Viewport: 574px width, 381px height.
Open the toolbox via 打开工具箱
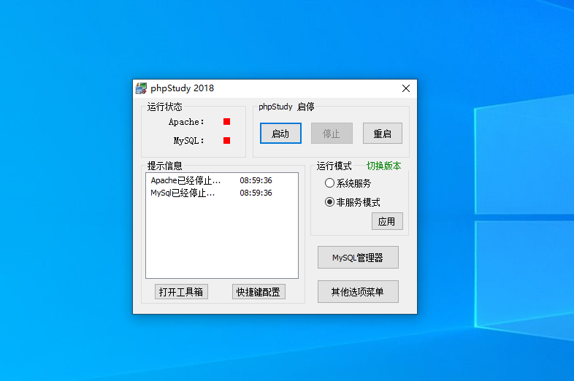point(181,292)
